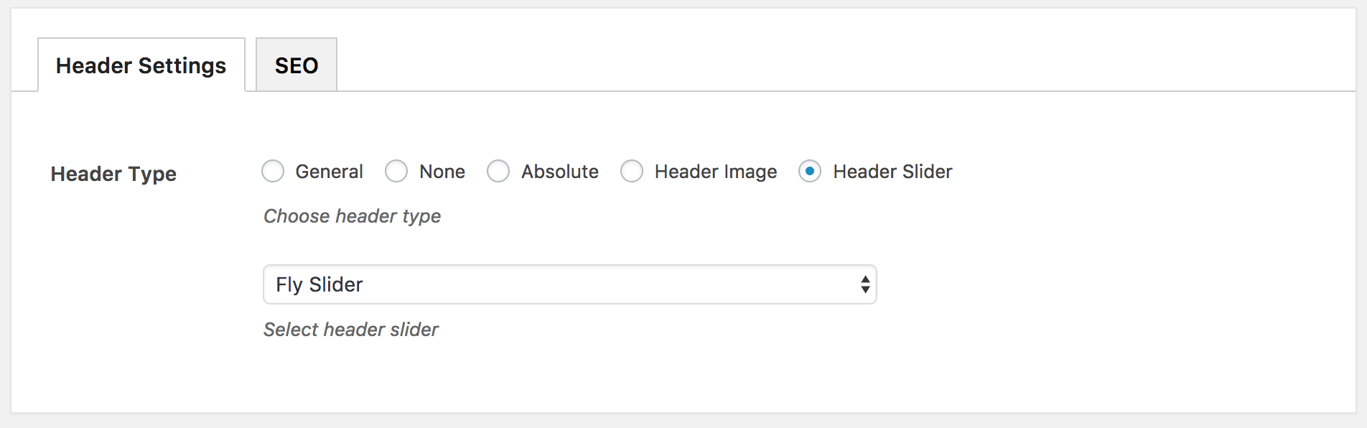This screenshot has width=1367, height=428.
Task: Click the "Choose header type" description
Action: click(352, 216)
